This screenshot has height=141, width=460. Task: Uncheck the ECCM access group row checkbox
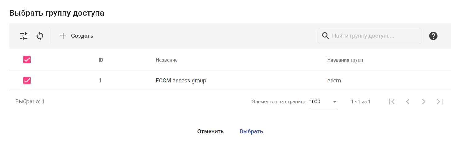point(27,81)
